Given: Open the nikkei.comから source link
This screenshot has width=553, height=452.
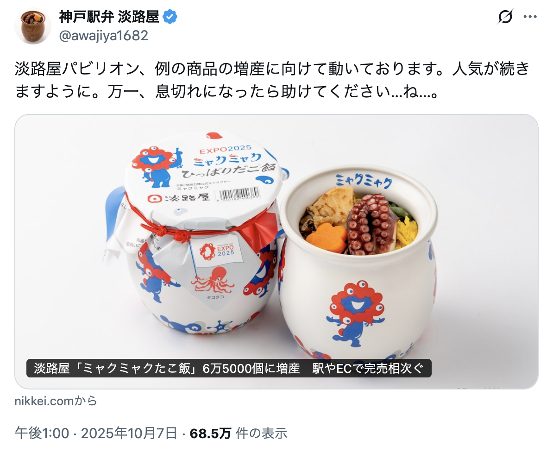Looking at the screenshot, I should tap(56, 401).
